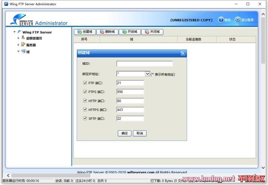Click the 确定 button in the dialog
The height and width of the screenshot is (185, 268).
(124, 133)
